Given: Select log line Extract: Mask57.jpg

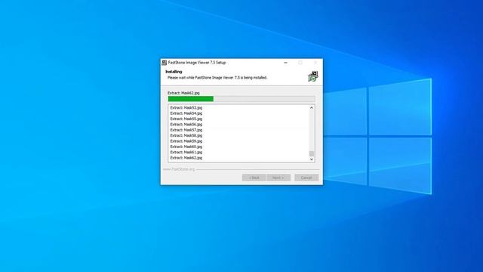Looking at the screenshot, I should tap(186, 130).
